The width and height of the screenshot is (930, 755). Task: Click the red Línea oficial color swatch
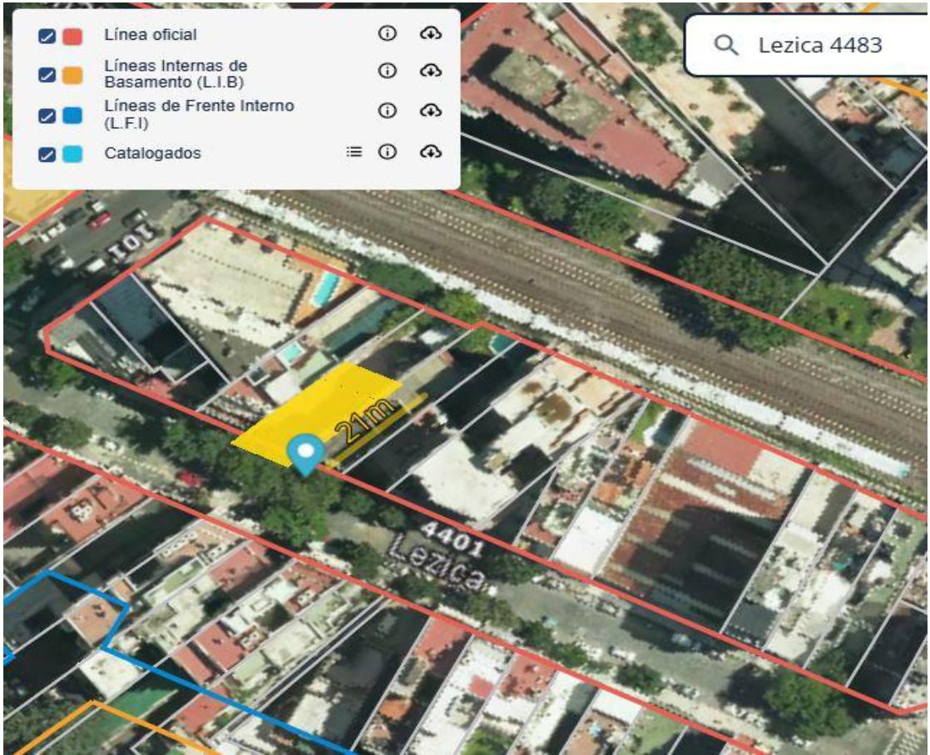tap(72, 37)
